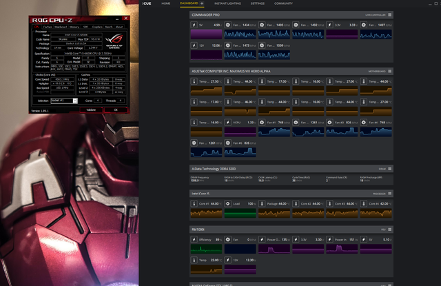Switch to the SPD tab in CPU-Z
Image resolution: width=441 pixels, height=286 pixels.
tap(85, 27)
